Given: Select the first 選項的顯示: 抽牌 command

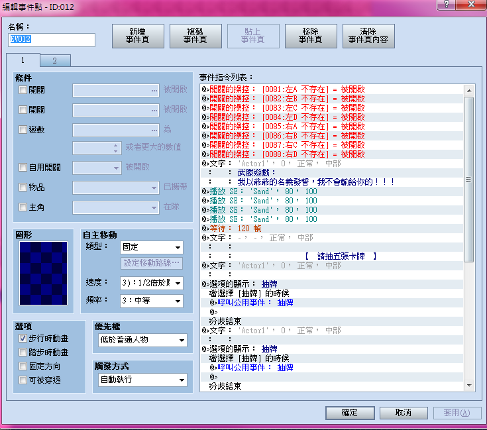Looking at the screenshot, I should coord(332,284).
